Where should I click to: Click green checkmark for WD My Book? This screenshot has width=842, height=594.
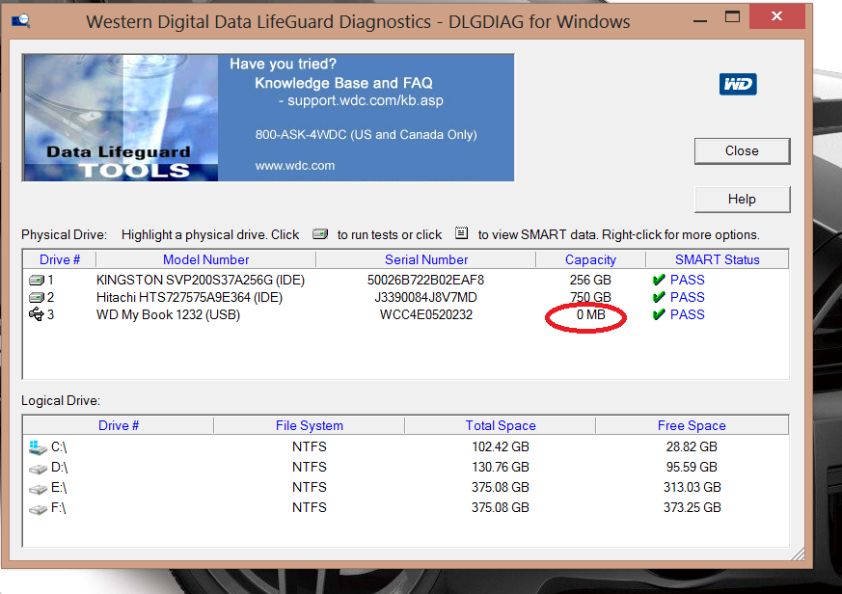(x=659, y=314)
